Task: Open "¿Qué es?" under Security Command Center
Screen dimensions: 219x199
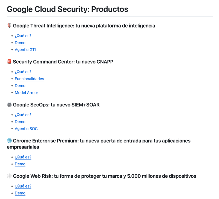Action: (x=23, y=72)
